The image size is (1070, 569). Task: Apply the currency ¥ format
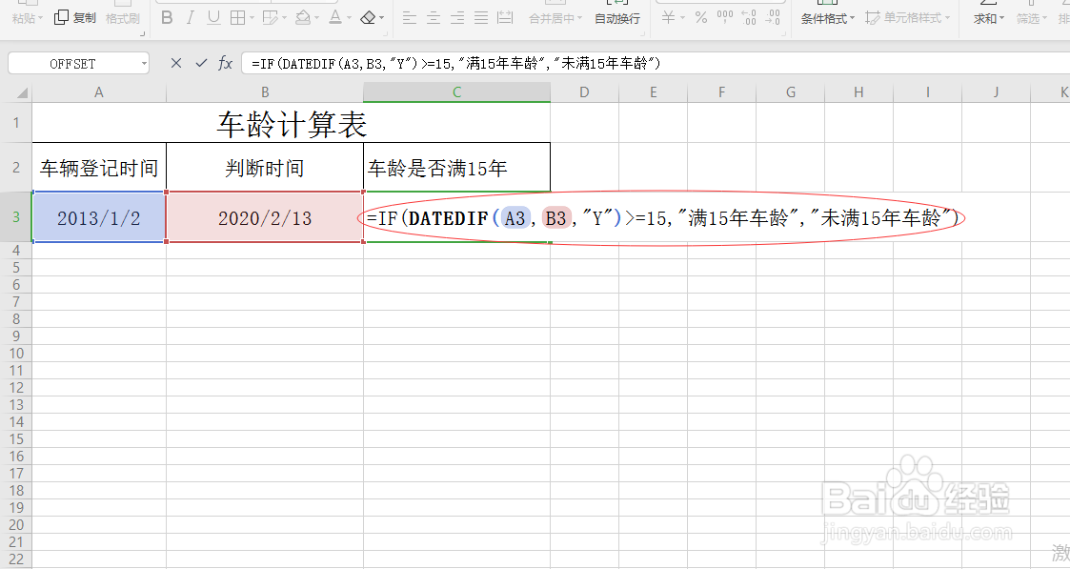668,18
